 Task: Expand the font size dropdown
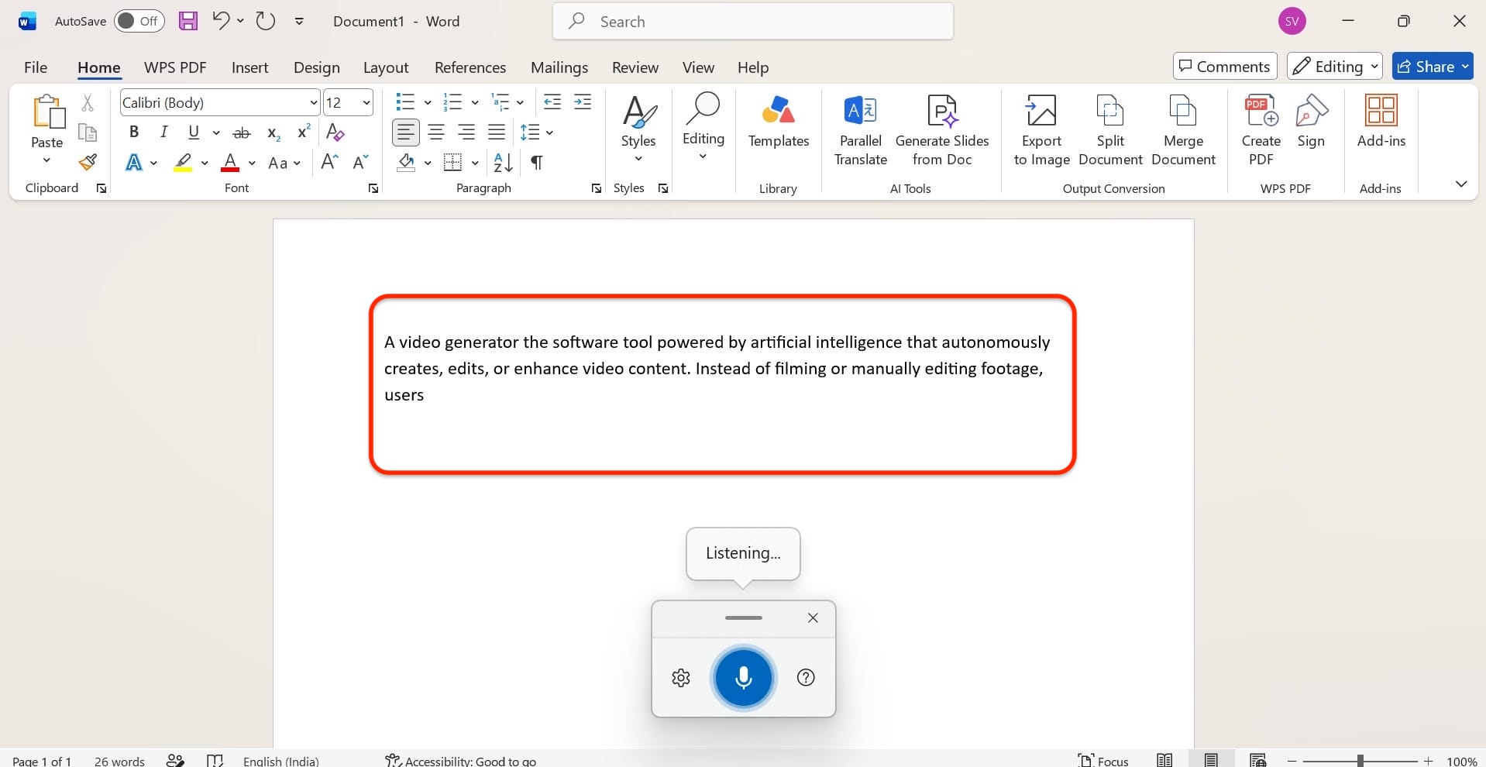(366, 102)
